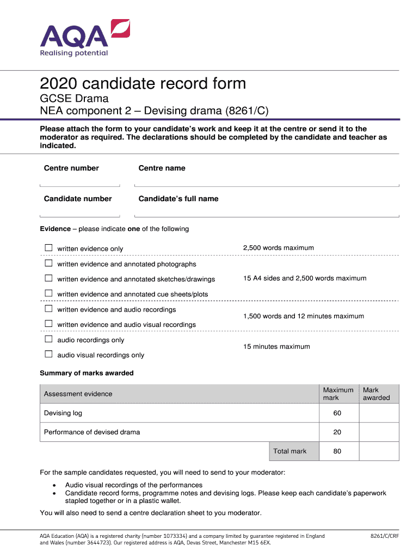Check the 'audio recordings only' box
The width and height of the screenshot is (419, 558).
(48, 339)
